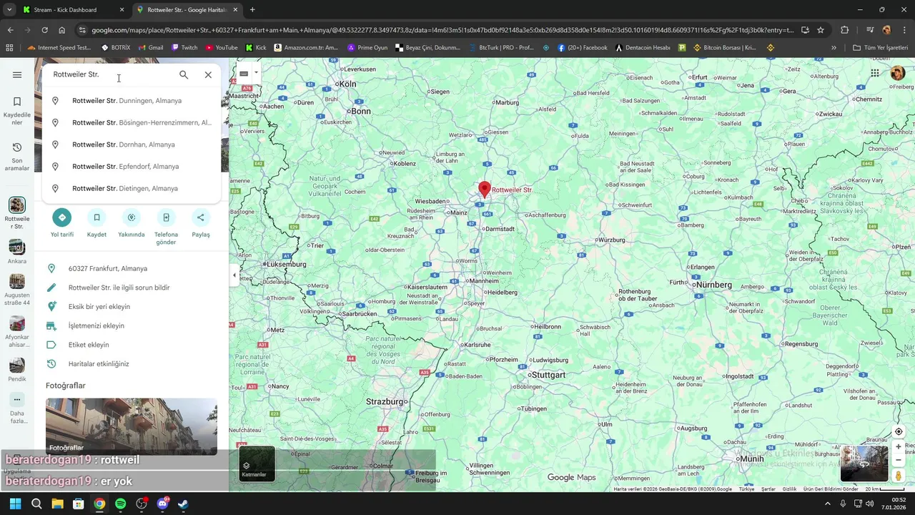Viewport: 915px width, 515px height.
Task: Click the Şartlar terms link
Action: tap(768, 489)
